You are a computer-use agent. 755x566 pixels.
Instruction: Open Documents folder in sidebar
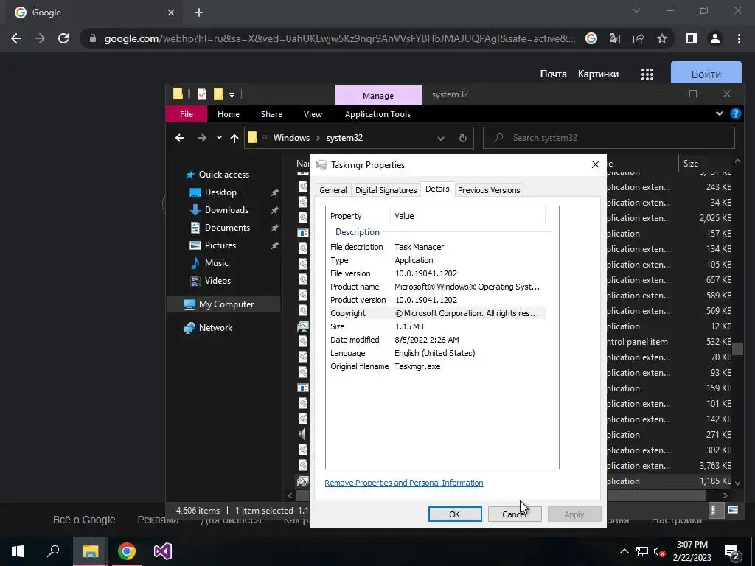pyautogui.click(x=227, y=228)
